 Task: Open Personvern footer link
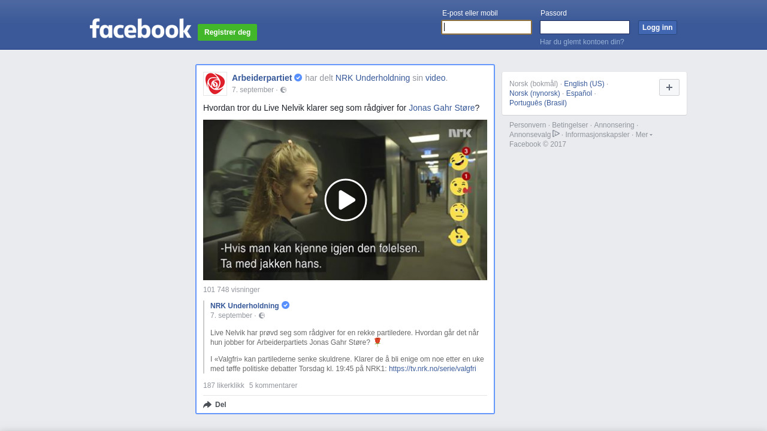tap(528, 125)
